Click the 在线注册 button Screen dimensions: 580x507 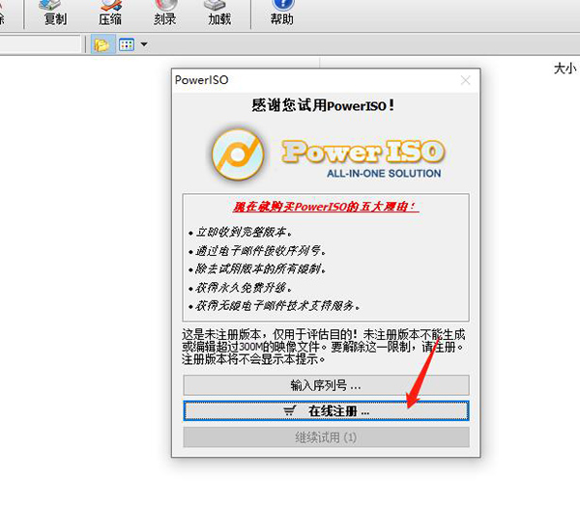click(x=326, y=411)
